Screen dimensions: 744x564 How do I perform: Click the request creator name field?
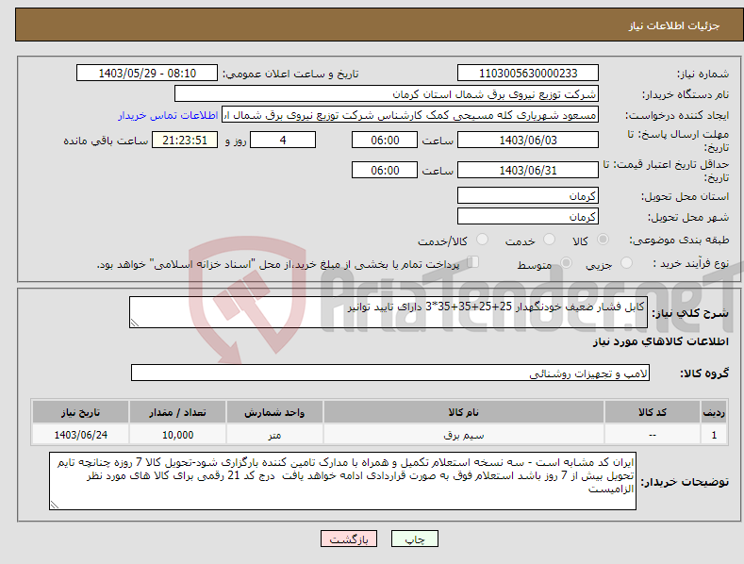410,115
